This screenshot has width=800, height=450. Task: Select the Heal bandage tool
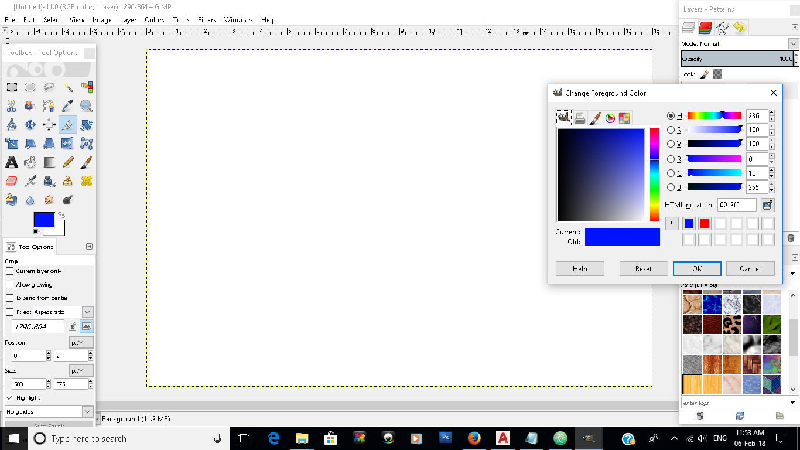(x=87, y=181)
